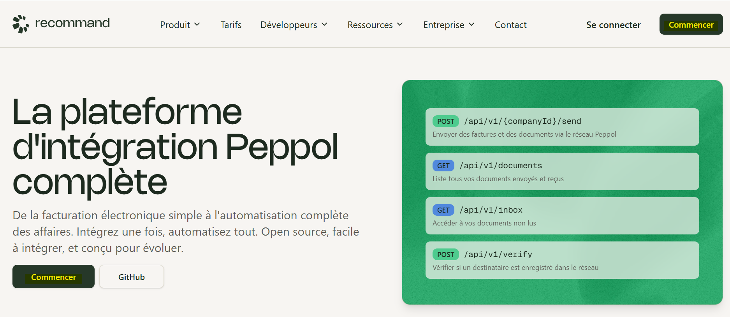Select the /api/v1/{companyId}/send endpoint path
The height and width of the screenshot is (317, 730).
pos(522,122)
